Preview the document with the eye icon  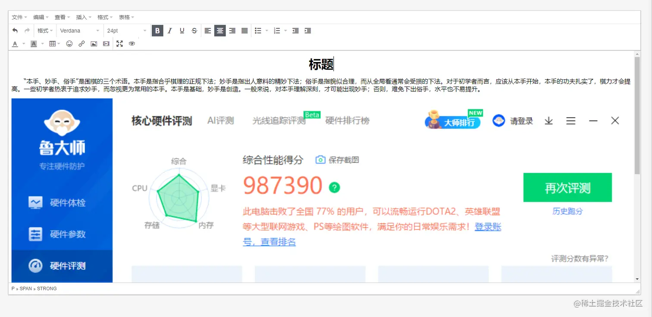click(132, 44)
